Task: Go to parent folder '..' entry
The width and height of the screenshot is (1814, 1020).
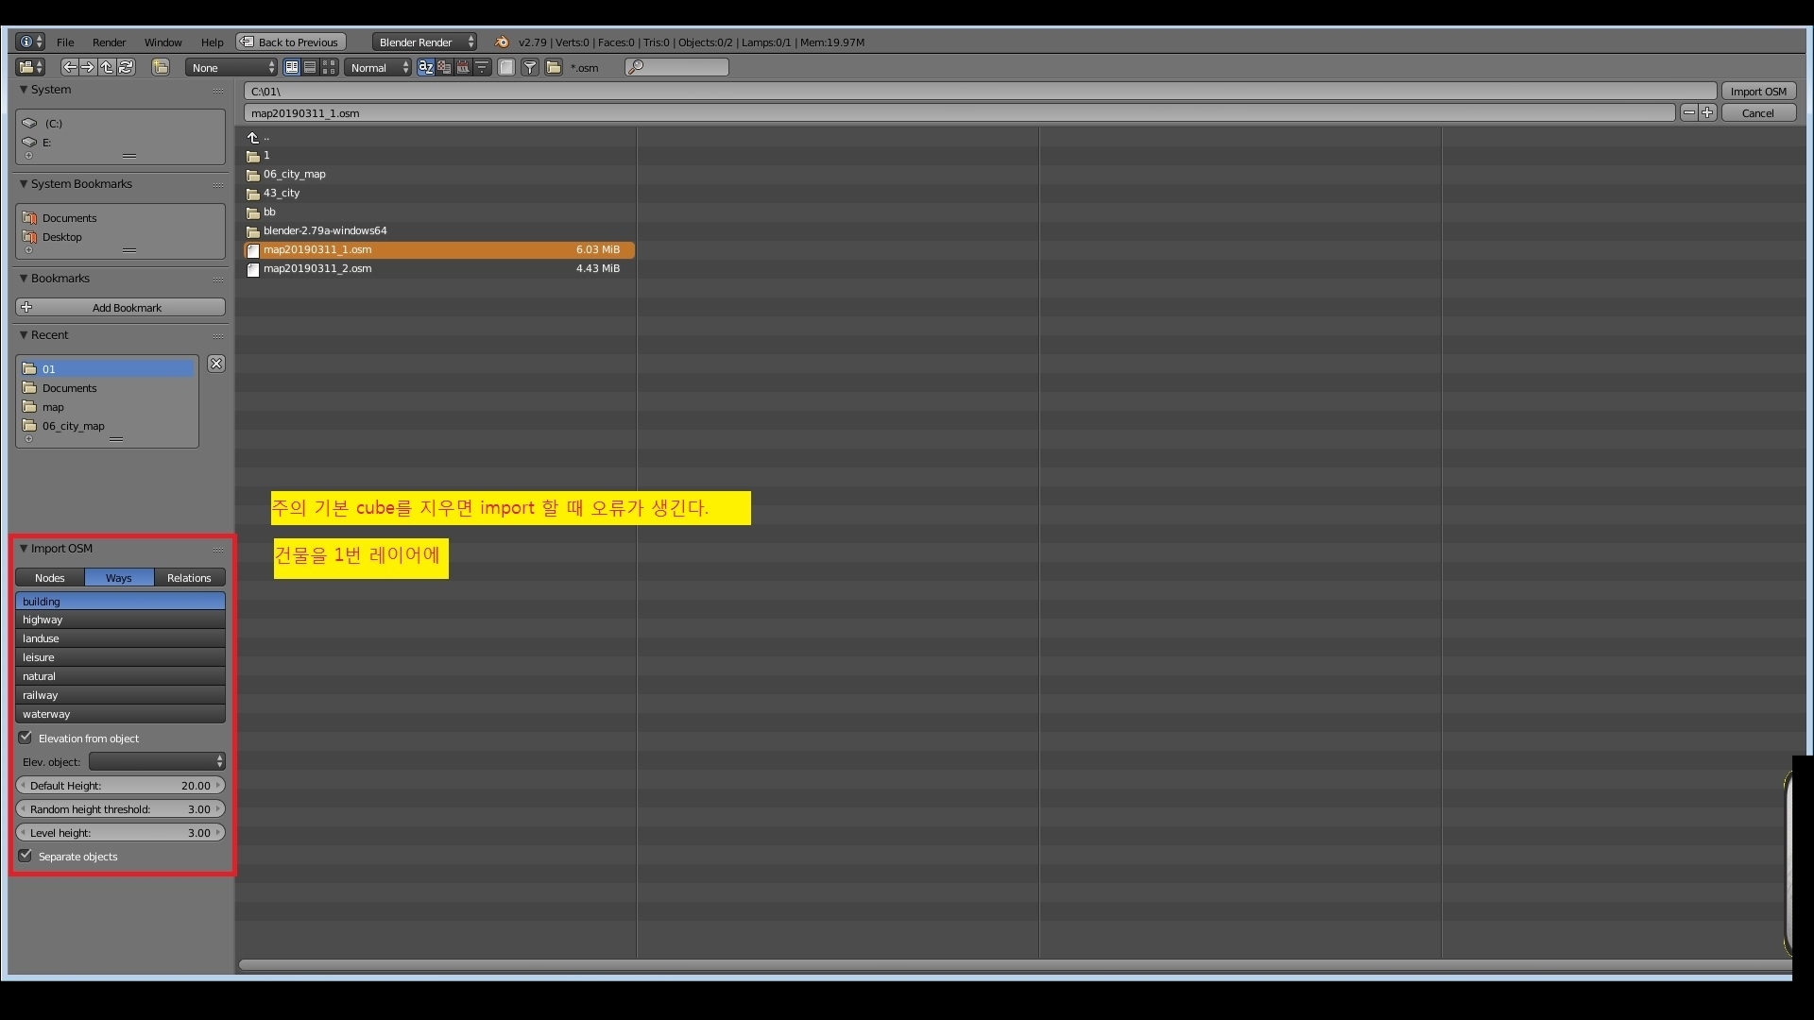Action: [439, 138]
